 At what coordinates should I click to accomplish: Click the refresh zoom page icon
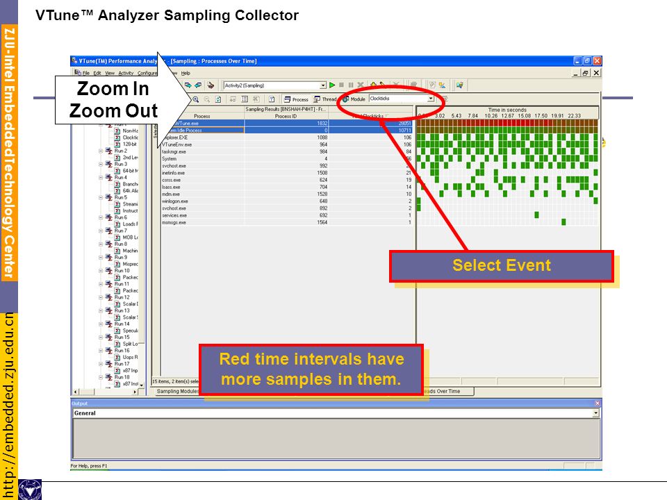pyautogui.click(x=218, y=99)
